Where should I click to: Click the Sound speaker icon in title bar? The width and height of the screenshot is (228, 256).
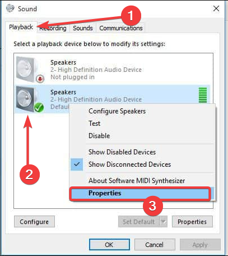click(x=10, y=8)
